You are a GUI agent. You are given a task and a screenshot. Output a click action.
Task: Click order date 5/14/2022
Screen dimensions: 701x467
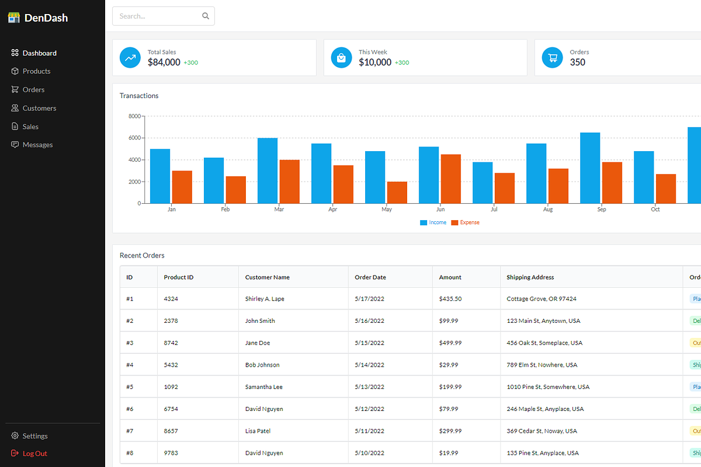[x=370, y=365]
